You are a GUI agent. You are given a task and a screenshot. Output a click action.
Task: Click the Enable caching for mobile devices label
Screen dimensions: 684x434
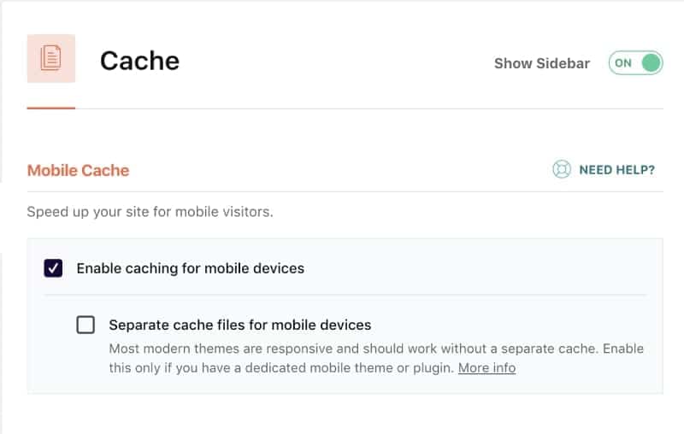[x=190, y=268]
